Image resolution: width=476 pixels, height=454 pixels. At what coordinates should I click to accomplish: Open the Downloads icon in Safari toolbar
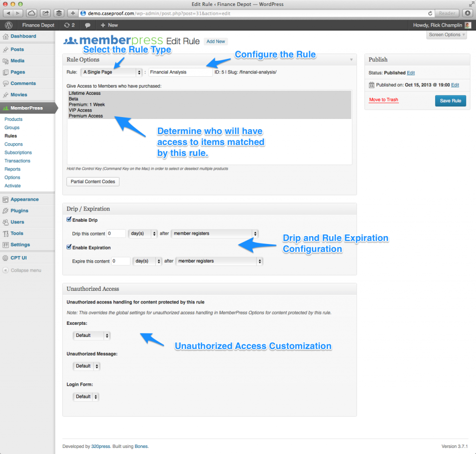(x=468, y=13)
